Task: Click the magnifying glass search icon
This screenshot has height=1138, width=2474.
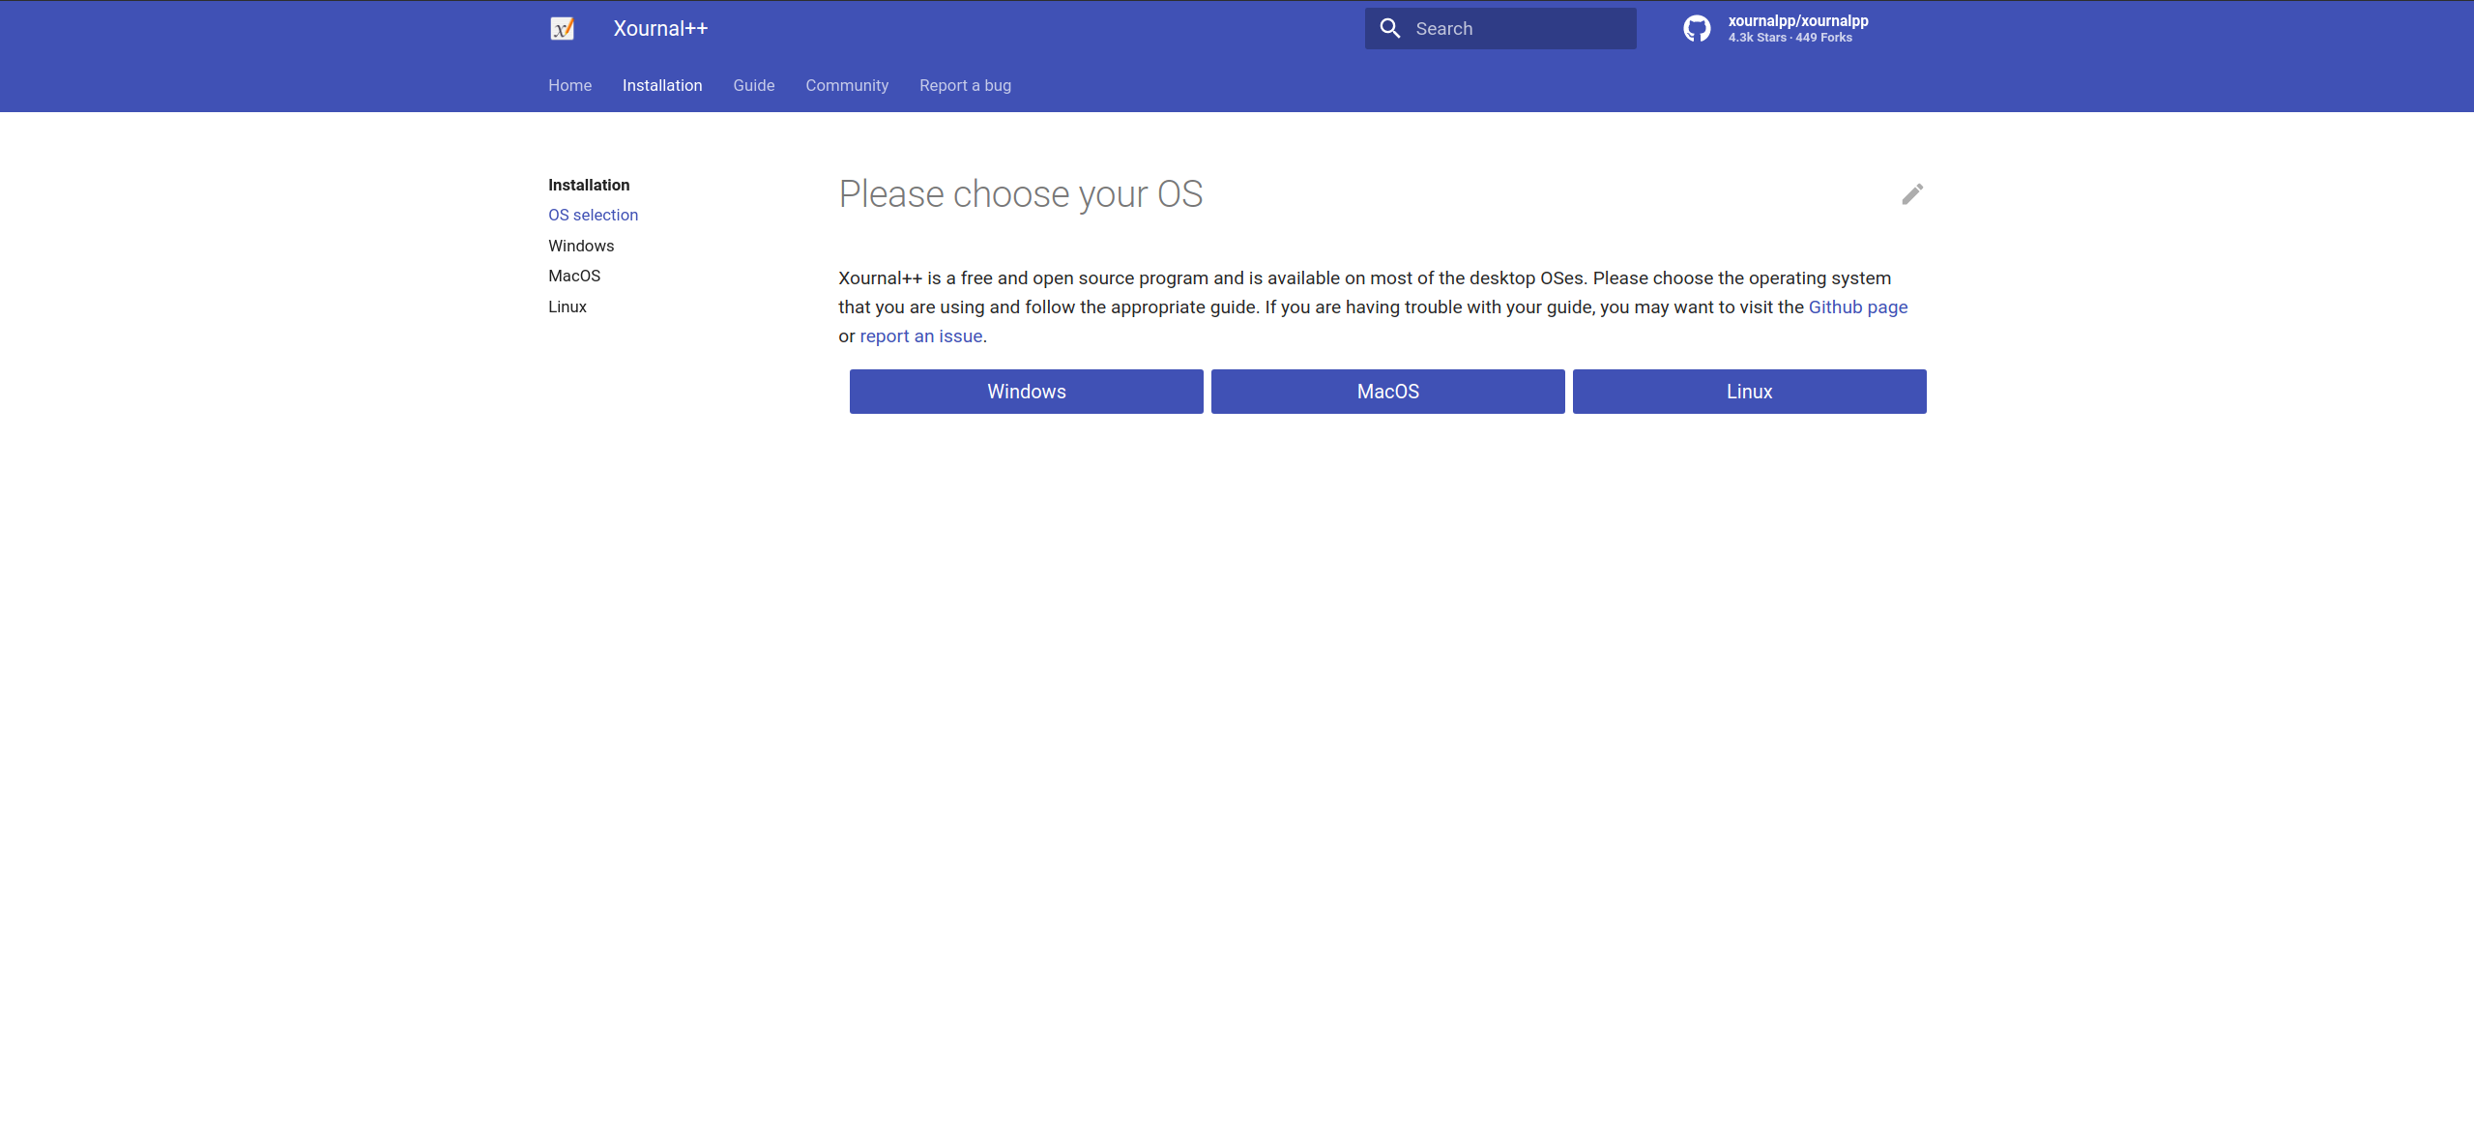Action: 1389,28
